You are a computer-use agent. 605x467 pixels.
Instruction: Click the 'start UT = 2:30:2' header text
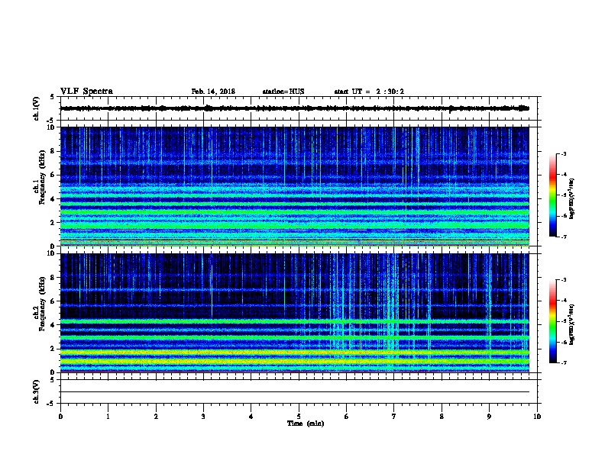point(369,92)
